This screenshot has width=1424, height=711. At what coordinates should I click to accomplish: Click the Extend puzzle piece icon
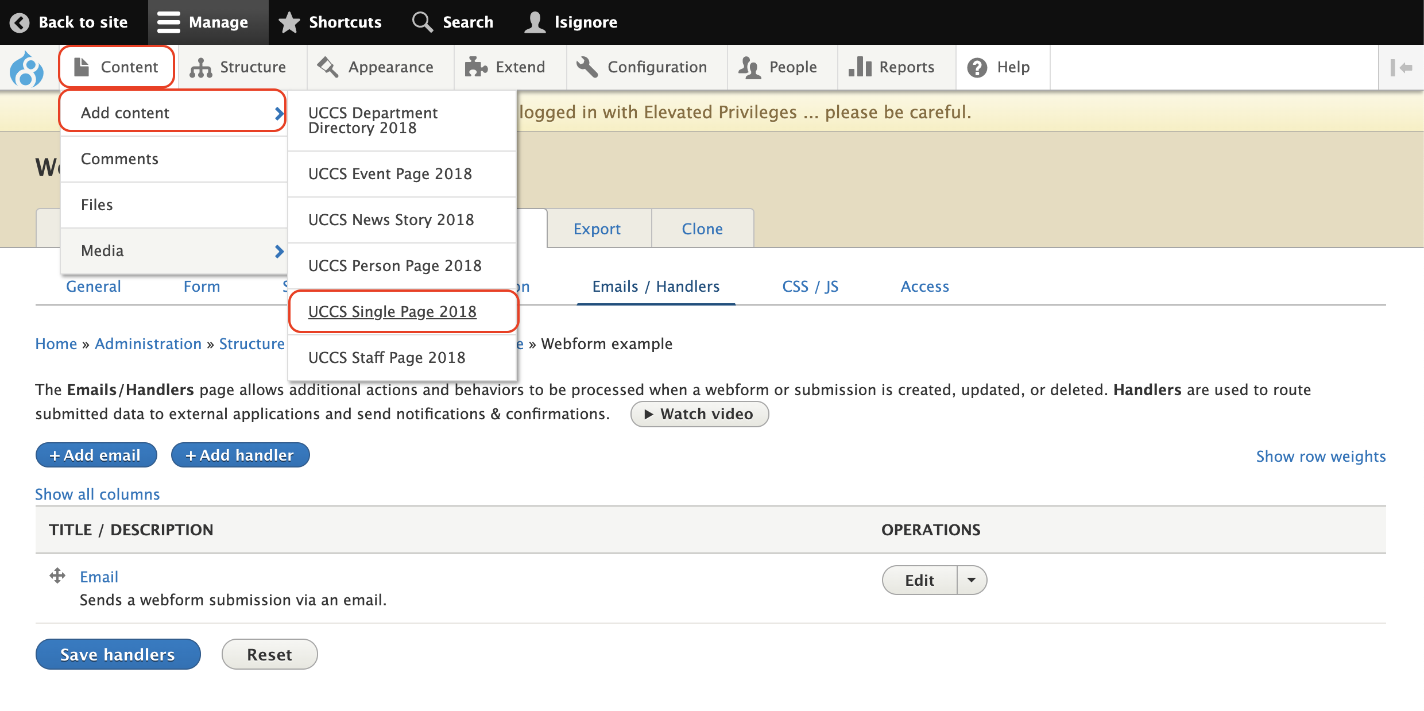[475, 67]
